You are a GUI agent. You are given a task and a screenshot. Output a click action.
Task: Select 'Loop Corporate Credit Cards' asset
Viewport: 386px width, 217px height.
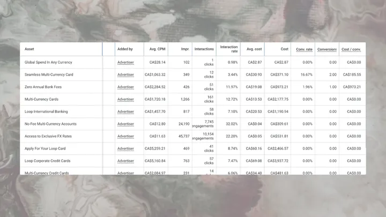(x=48, y=161)
